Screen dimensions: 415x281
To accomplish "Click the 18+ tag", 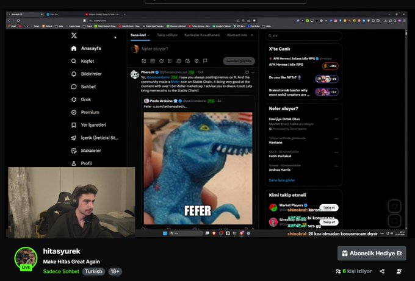I will tap(115, 271).
